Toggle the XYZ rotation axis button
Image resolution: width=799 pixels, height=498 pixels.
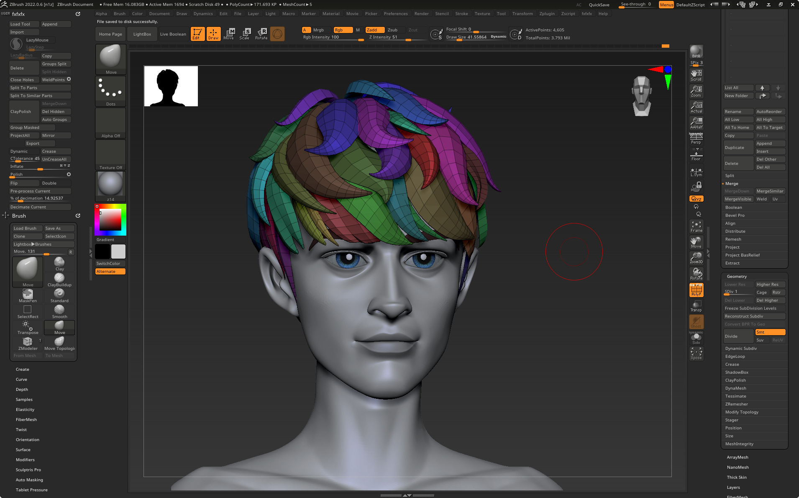(696, 199)
